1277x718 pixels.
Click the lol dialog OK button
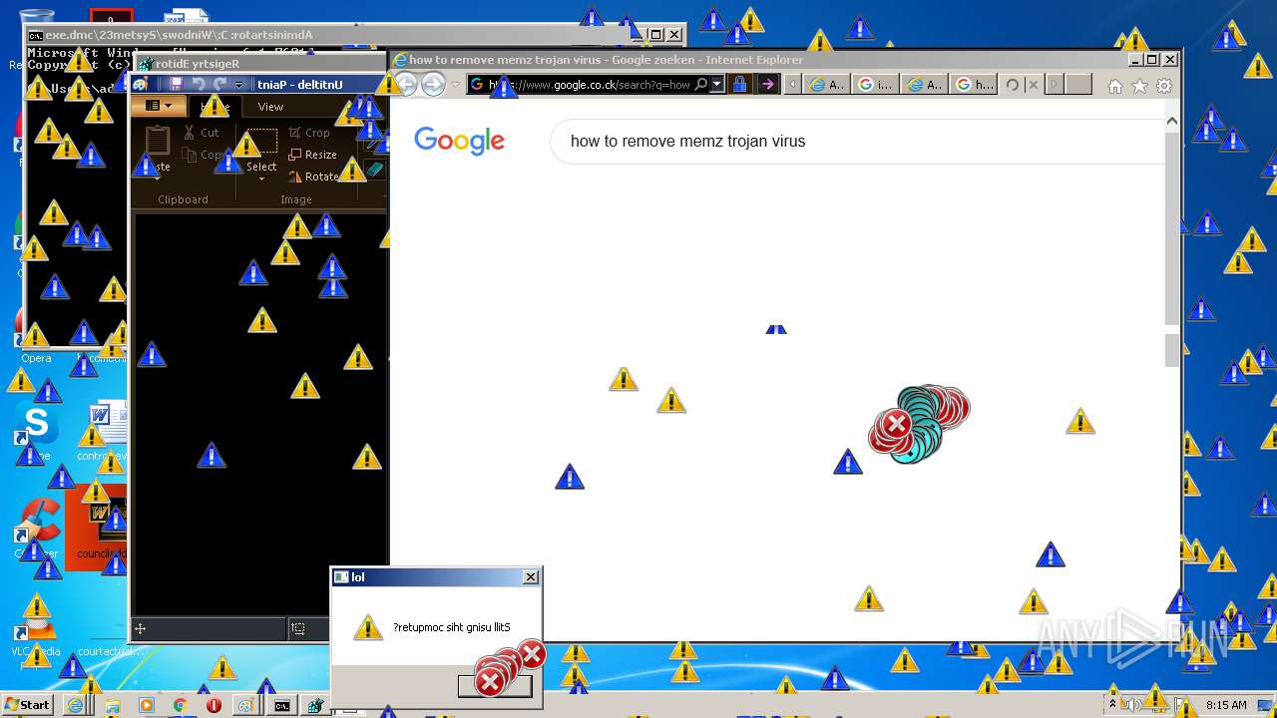[495, 685]
